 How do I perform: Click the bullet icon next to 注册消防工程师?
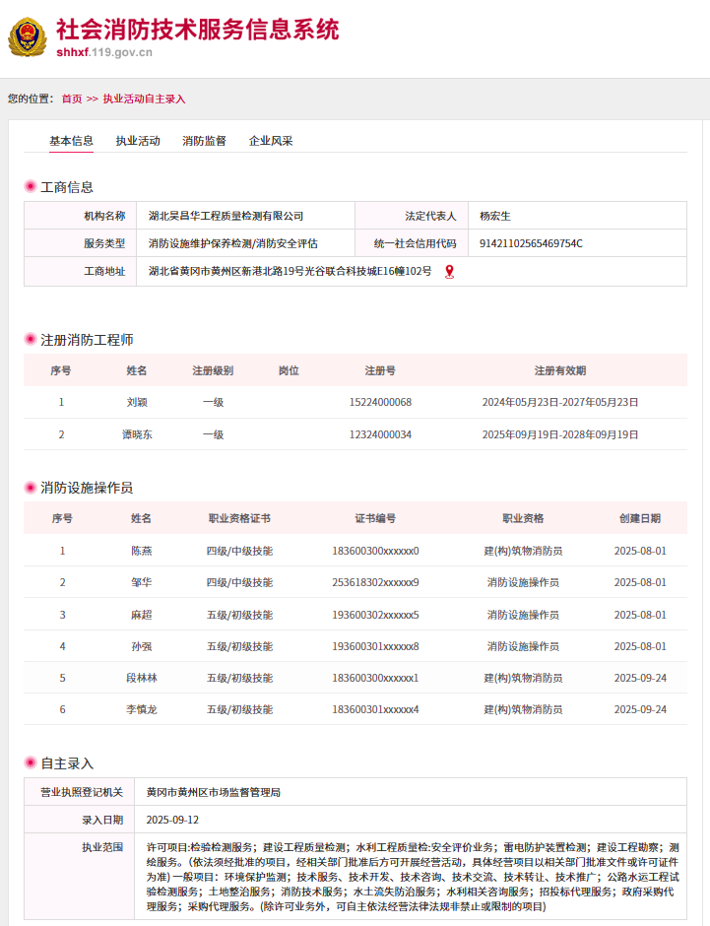point(31,340)
